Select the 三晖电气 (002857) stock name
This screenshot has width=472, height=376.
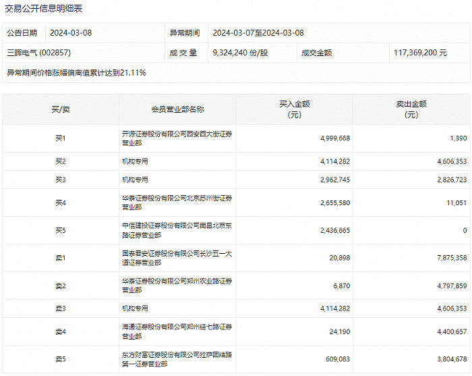[x=39, y=53]
